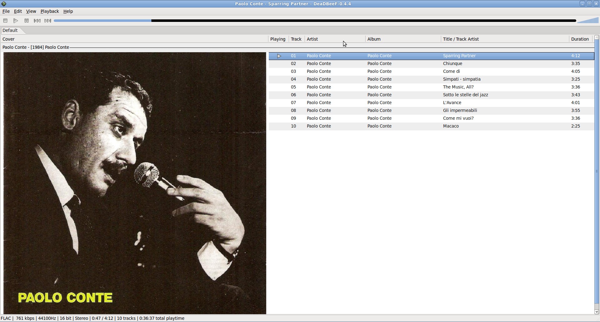This screenshot has height=322, width=600.
Task: Open the File menu
Action: click(x=6, y=11)
